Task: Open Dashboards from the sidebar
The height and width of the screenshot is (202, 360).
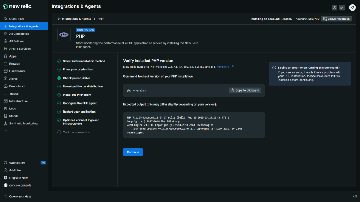Action: click(x=17, y=71)
